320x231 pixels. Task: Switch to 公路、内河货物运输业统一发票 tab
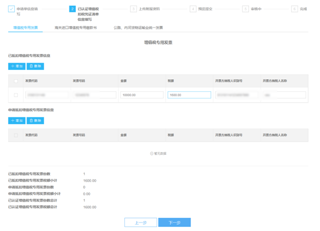138,28
